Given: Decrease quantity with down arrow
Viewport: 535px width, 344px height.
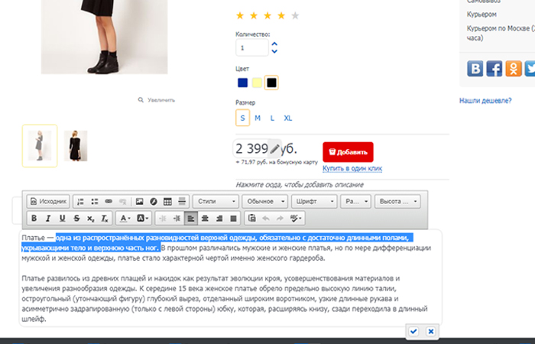Looking at the screenshot, I should [x=274, y=51].
